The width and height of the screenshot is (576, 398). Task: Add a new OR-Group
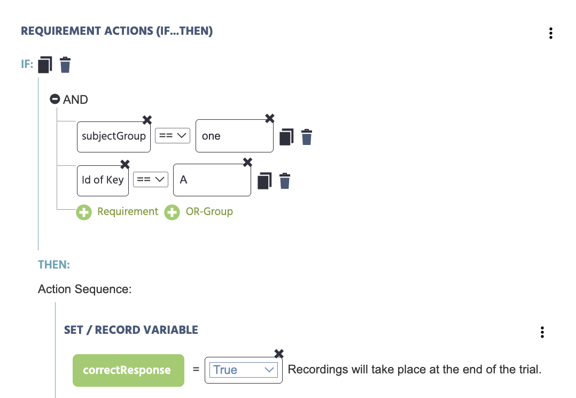(199, 212)
